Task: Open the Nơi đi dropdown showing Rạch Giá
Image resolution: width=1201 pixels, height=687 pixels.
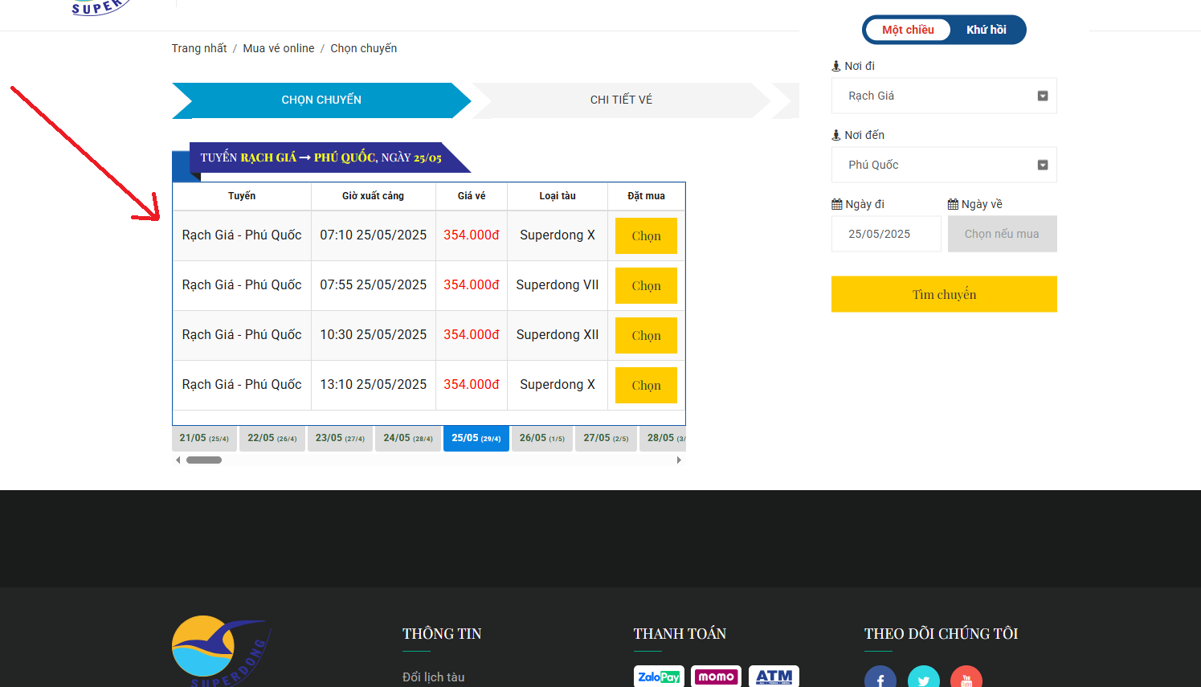Action: [944, 96]
